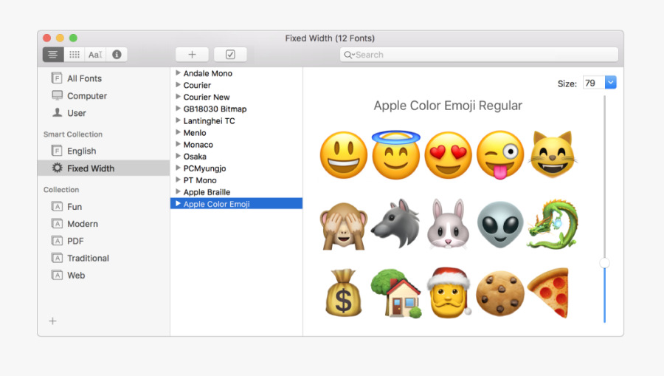664x376 pixels.
Task: Select Fixed Width smart collection
Action: click(x=104, y=168)
